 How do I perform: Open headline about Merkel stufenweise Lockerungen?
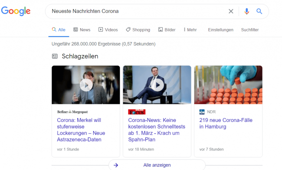click(81, 130)
